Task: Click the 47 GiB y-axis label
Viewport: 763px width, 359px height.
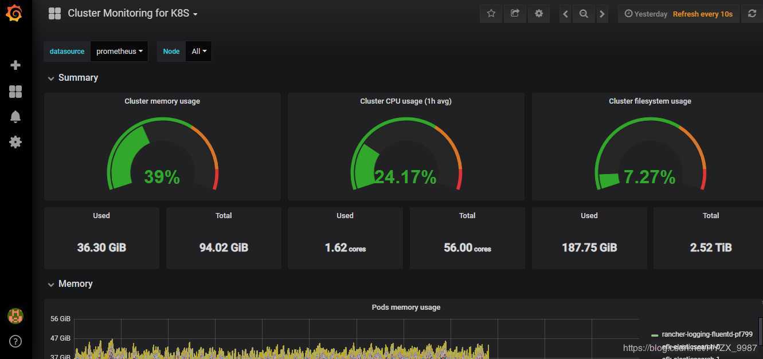Action: point(61,338)
